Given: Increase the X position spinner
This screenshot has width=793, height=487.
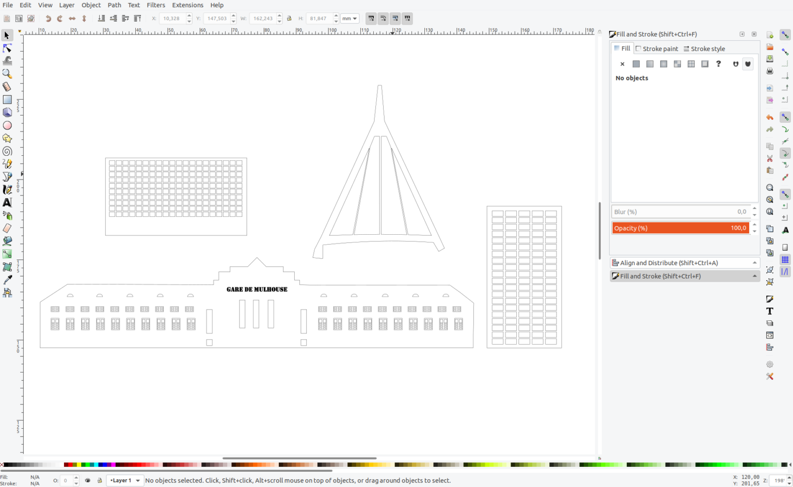Looking at the screenshot, I should [189, 16].
